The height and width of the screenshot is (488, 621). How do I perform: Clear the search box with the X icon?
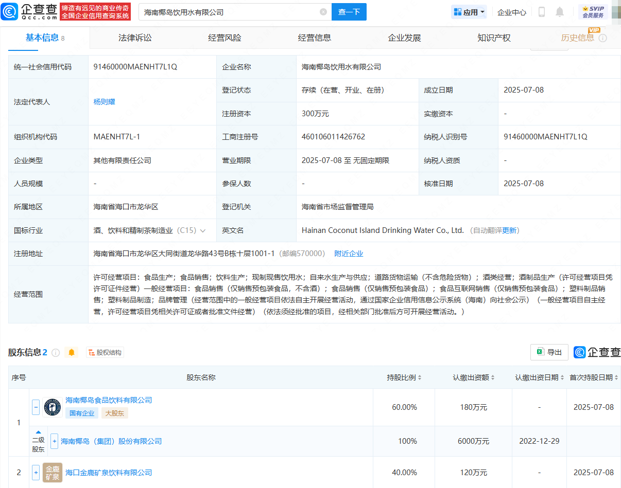tap(323, 12)
